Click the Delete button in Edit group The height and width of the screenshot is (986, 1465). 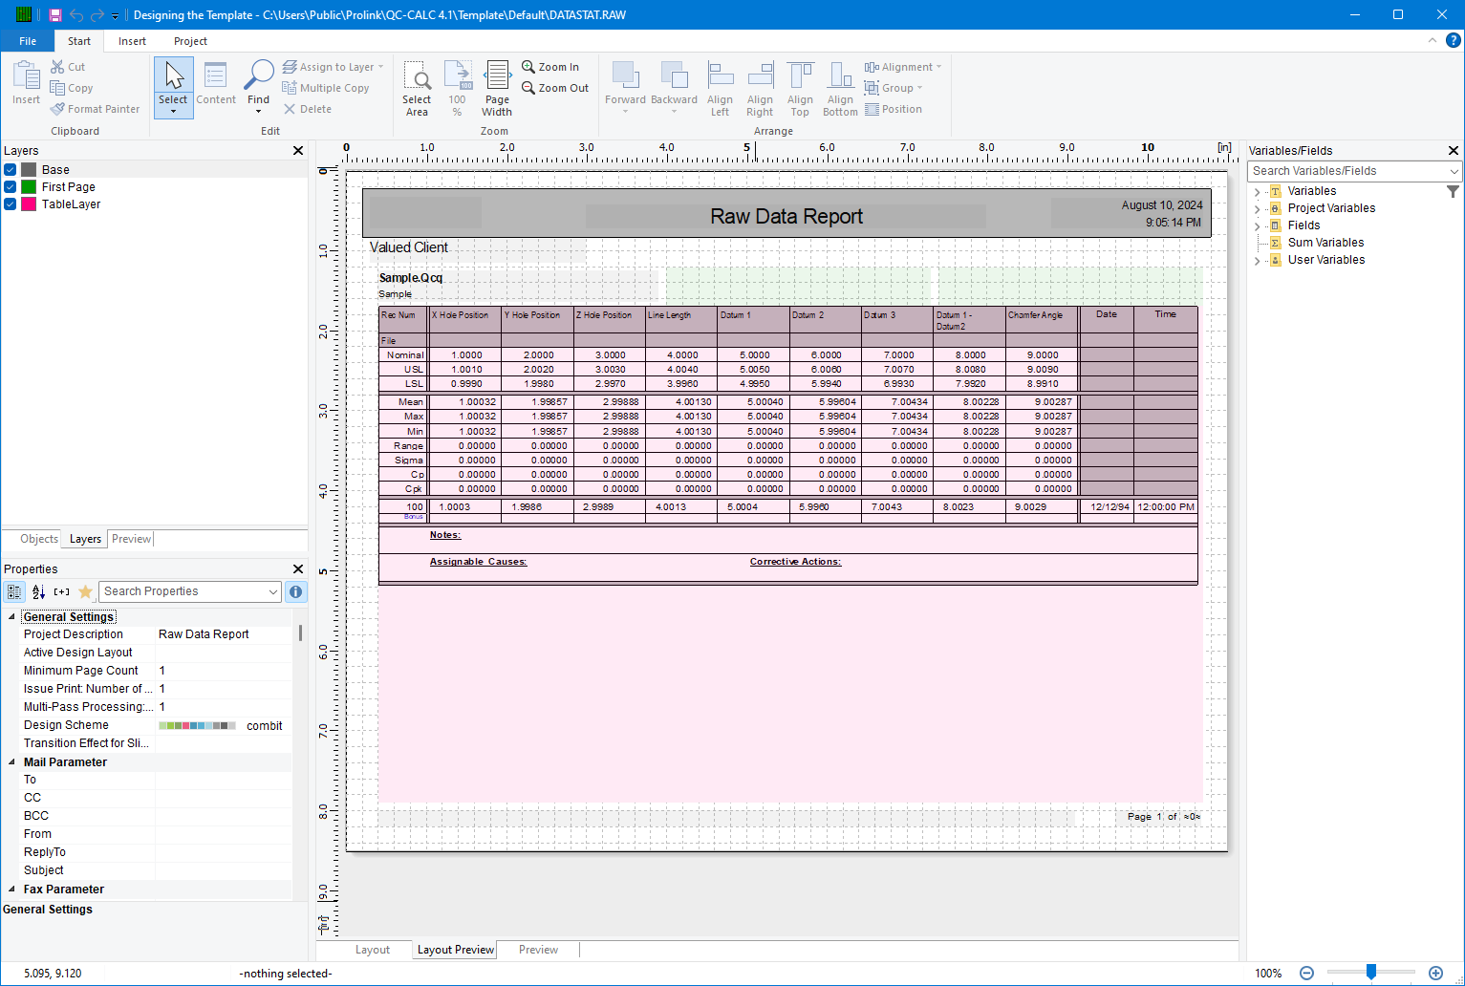pyautogui.click(x=307, y=108)
